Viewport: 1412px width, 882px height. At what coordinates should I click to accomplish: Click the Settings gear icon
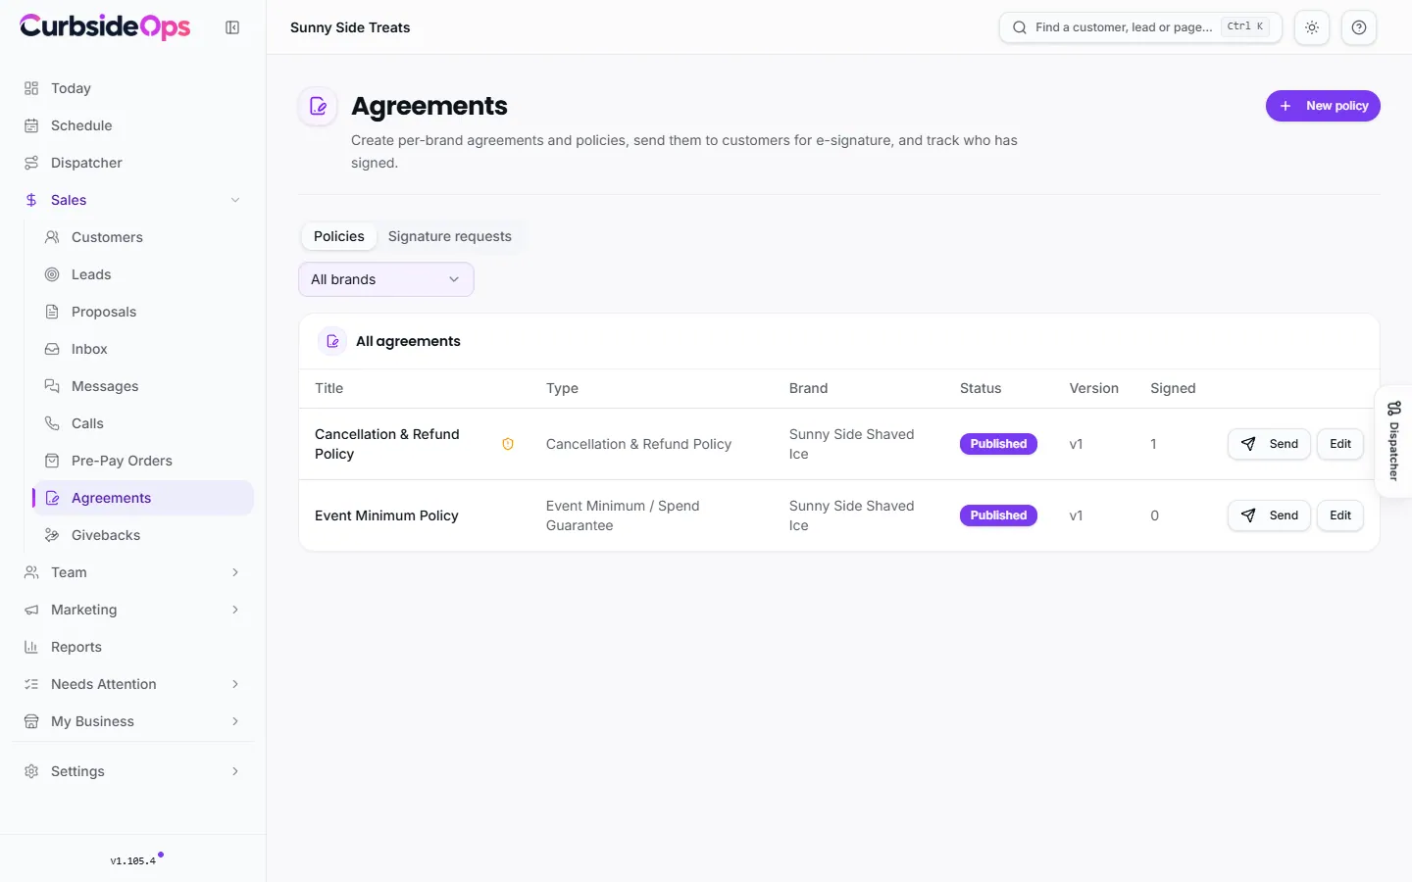point(31,771)
